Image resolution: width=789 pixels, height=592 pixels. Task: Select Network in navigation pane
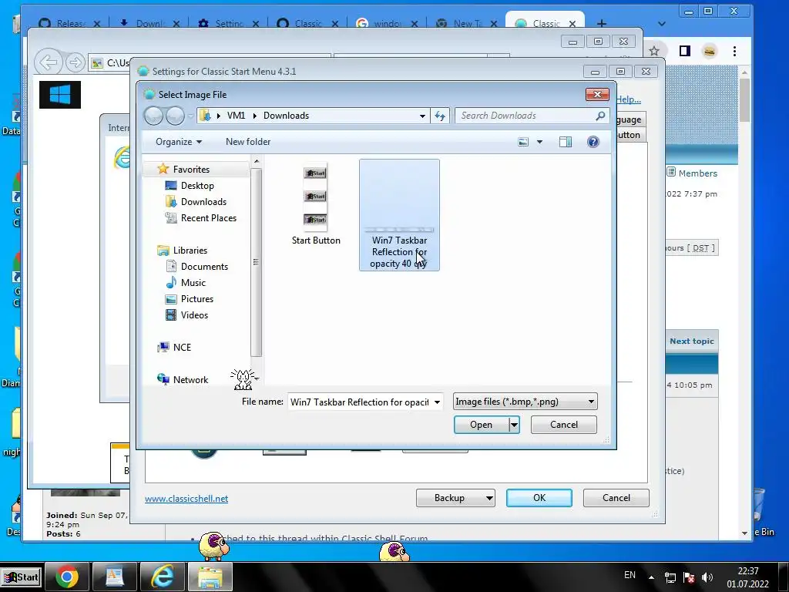click(190, 379)
